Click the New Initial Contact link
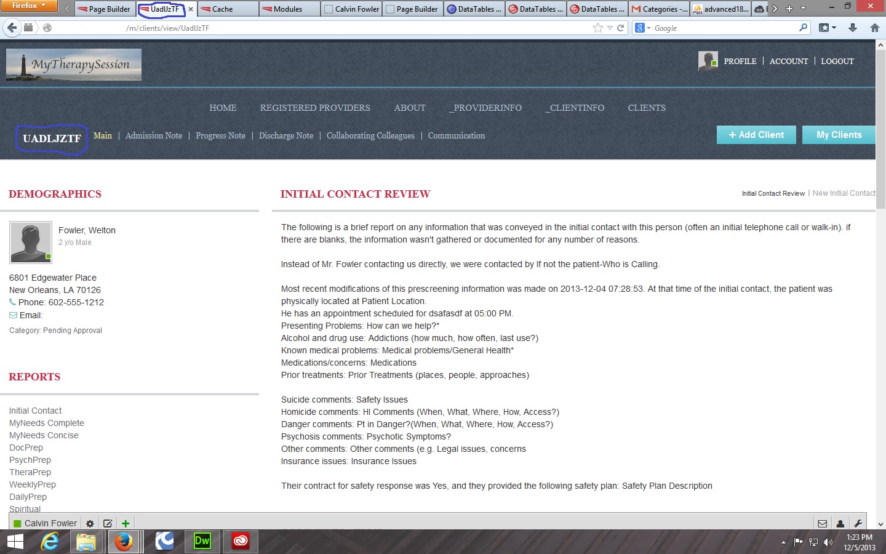 pos(844,193)
